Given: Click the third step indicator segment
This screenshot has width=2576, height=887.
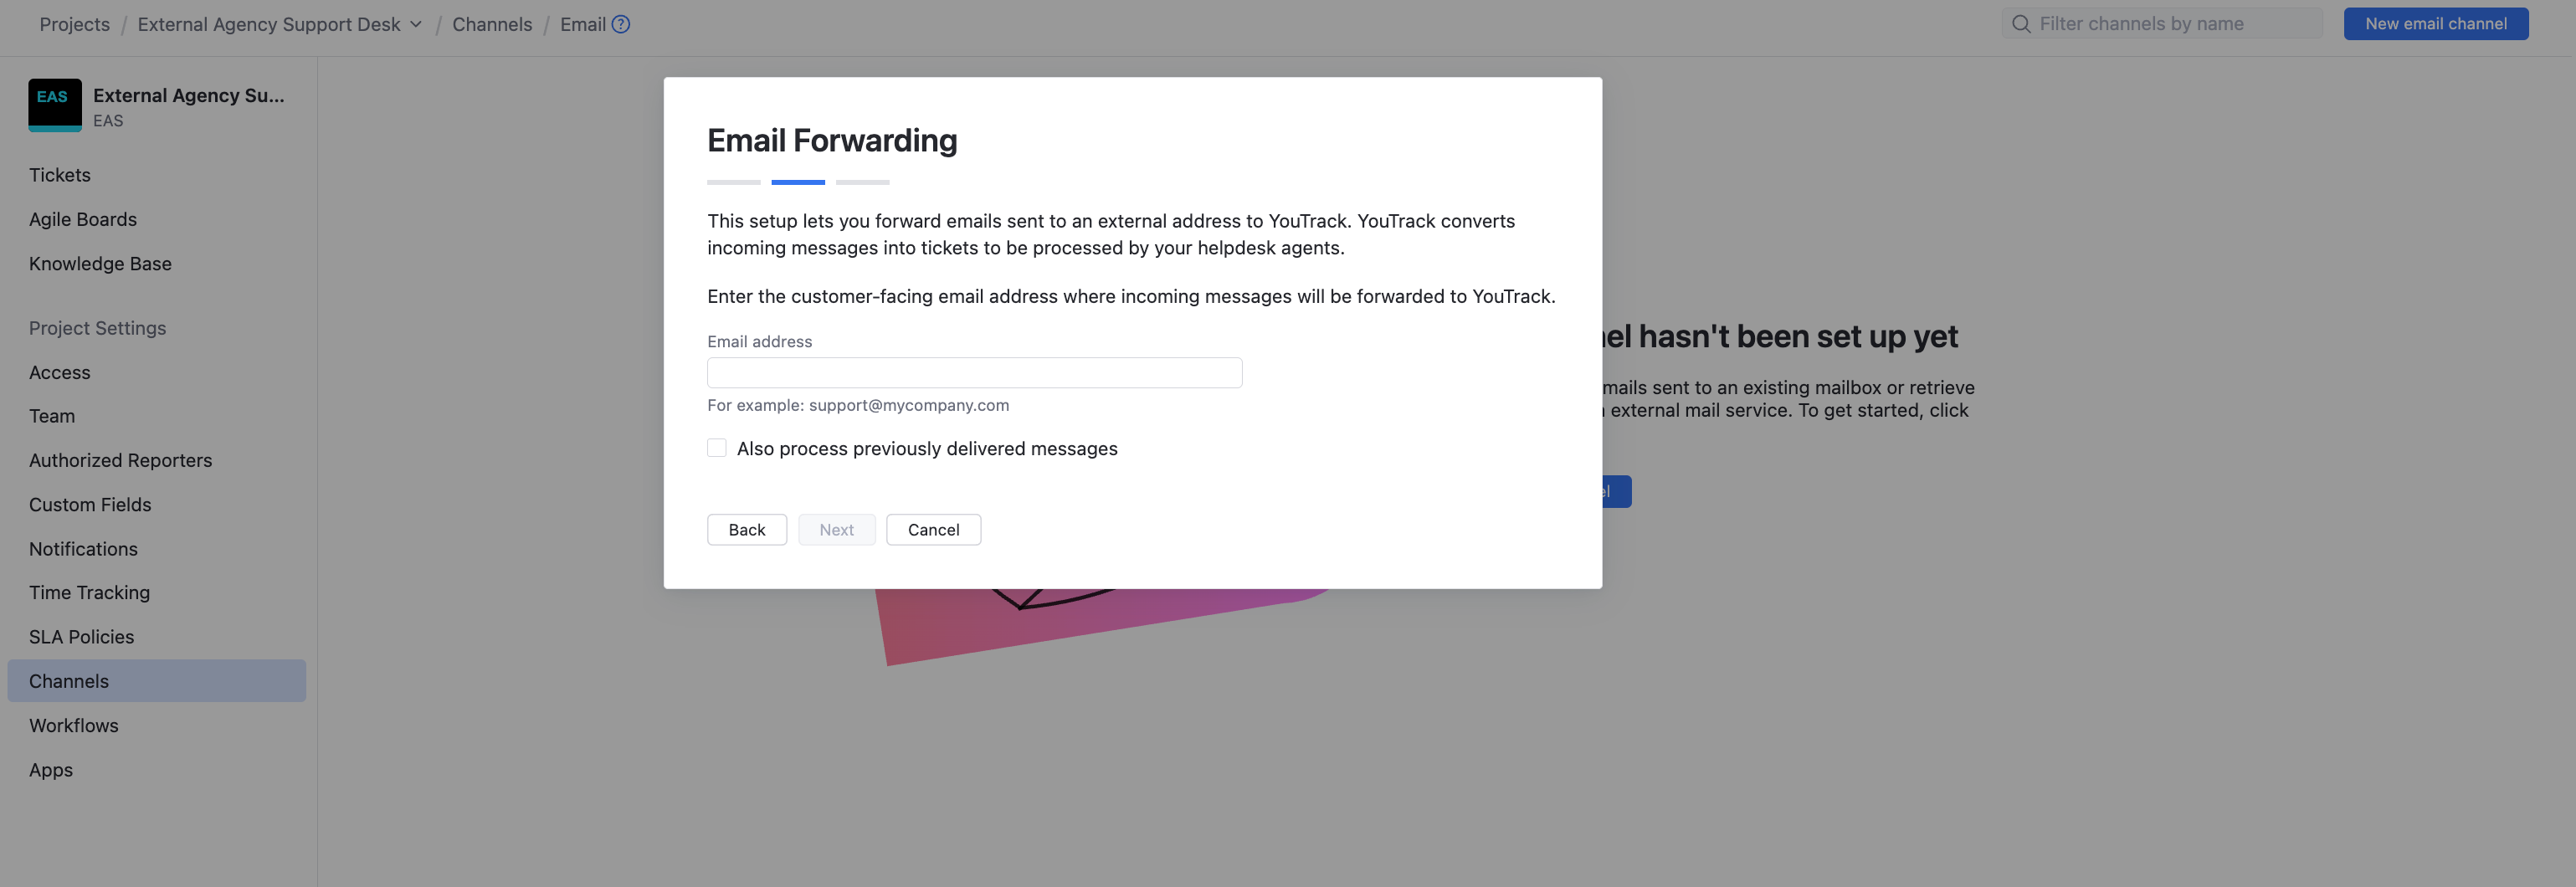Looking at the screenshot, I should 862,182.
